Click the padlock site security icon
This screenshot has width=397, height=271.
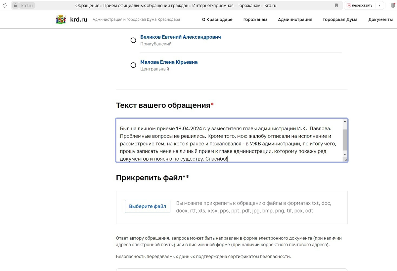(15, 5)
